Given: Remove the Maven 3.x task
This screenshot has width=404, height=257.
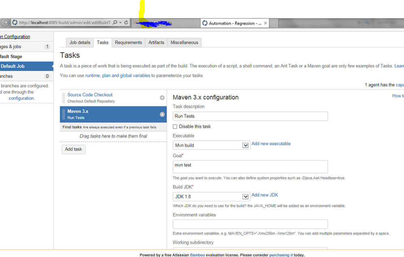Looking at the screenshot, I should (x=162, y=114).
